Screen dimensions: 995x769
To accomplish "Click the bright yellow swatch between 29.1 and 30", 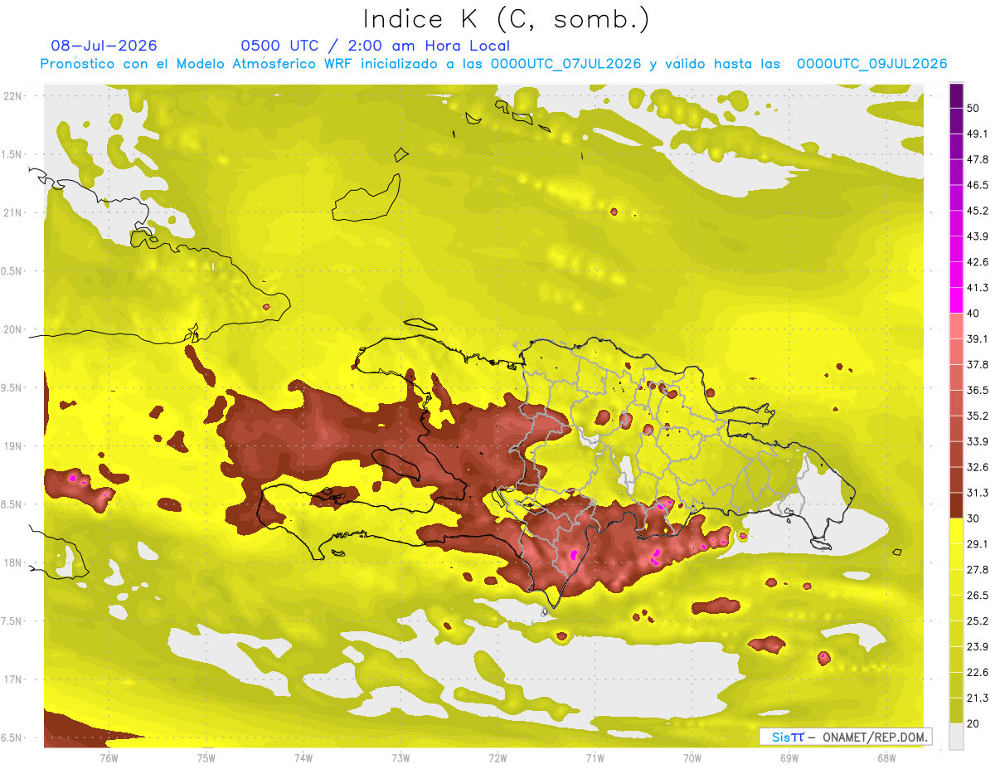I will (x=956, y=531).
